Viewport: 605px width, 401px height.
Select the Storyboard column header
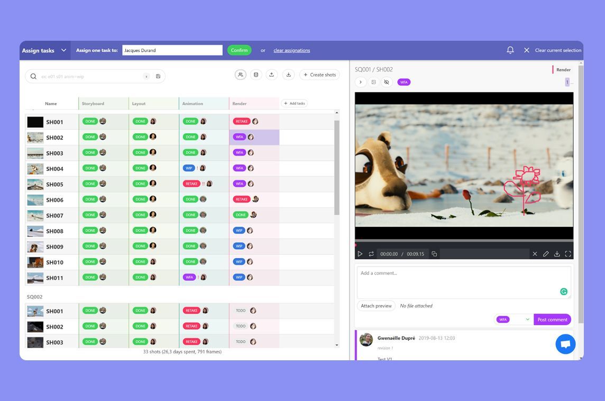point(93,104)
